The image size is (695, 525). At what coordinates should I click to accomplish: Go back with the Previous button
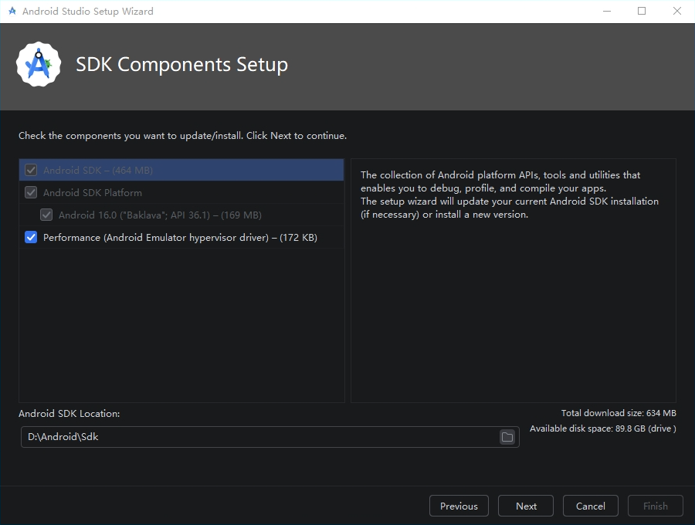[x=459, y=506]
